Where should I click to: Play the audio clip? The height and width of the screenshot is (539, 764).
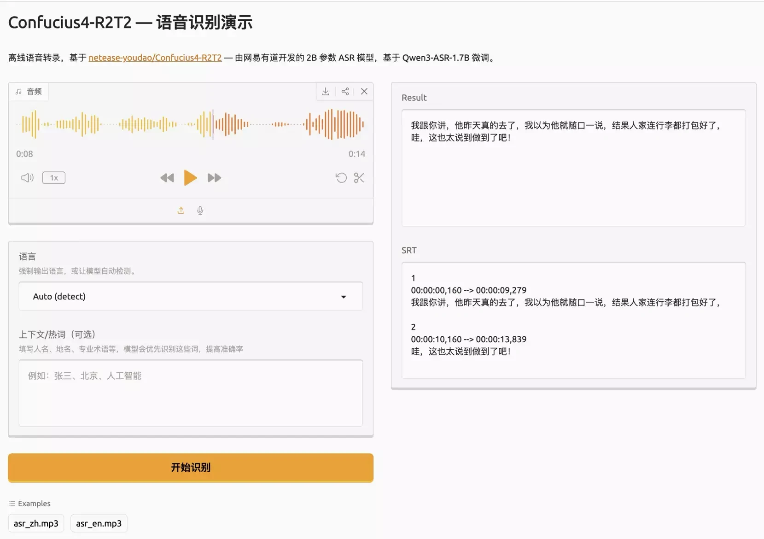point(190,178)
